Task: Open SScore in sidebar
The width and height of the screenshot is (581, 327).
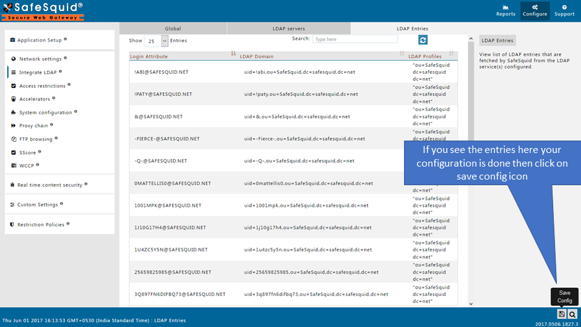Action: 27,152
